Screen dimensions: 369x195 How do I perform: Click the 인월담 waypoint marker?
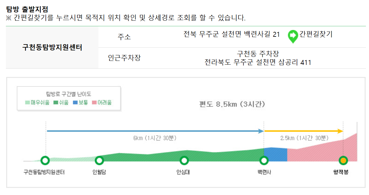pyautogui.click(x=99, y=160)
